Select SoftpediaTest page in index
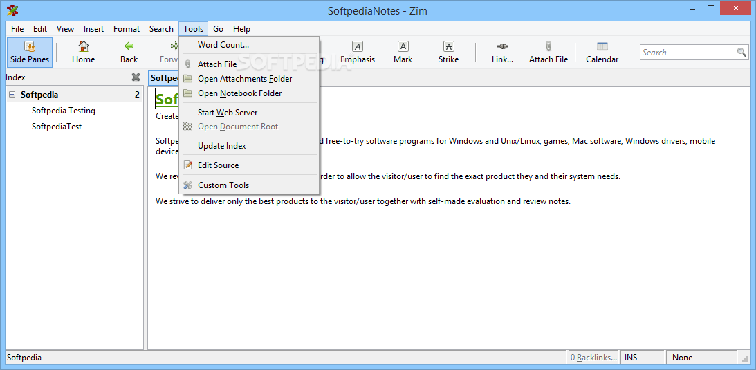 pyautogui.click(x=57, y=127)
